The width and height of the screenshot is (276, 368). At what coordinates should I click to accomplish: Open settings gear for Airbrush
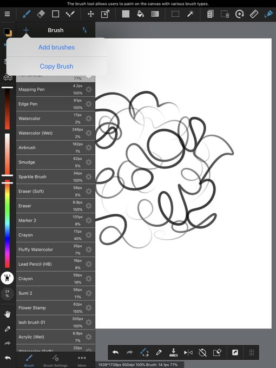tap(89, 148)
